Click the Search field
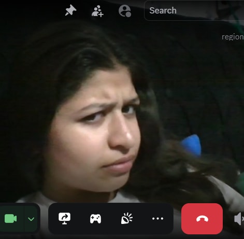244x239 pixels. [194, 10]
